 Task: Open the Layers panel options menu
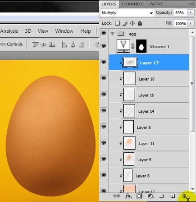[x=192, y=4]
